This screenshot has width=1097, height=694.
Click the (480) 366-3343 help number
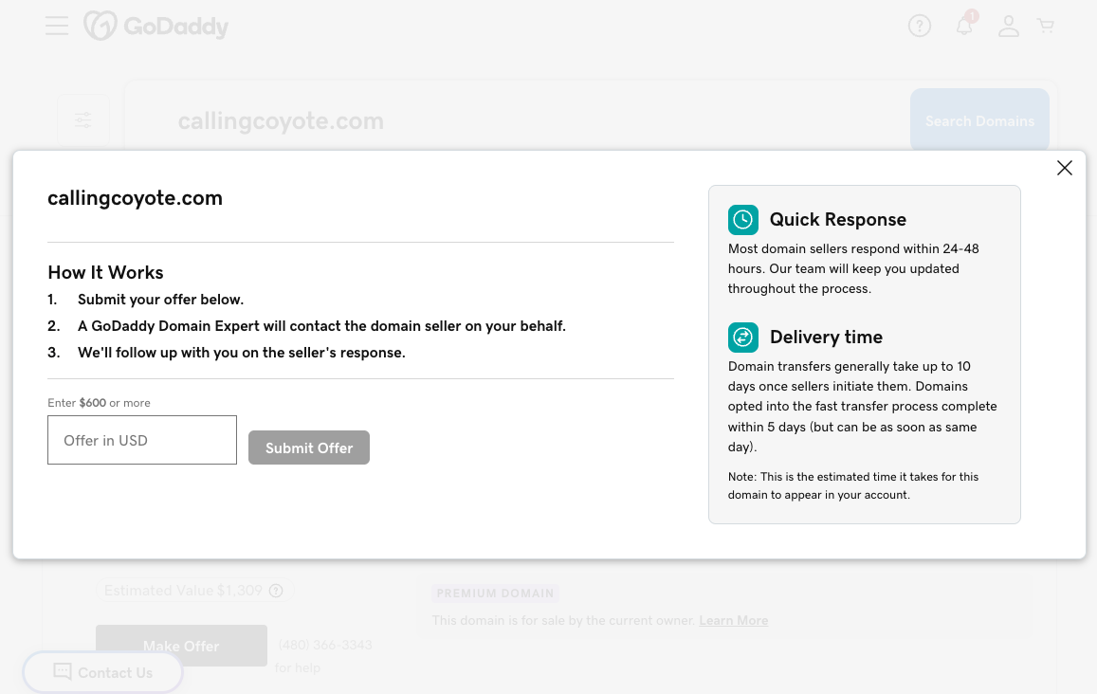324,645
